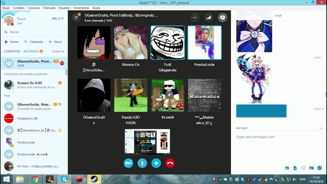End the call with the red hang-up button
Image resolution: width=327 pixels, height=184 pixels.
pyautogui.click(x=170, y=163)
